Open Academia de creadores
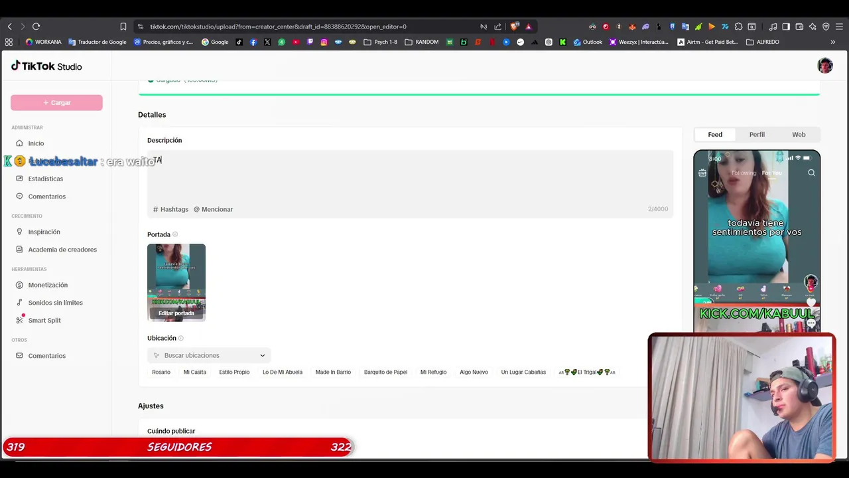The width and height of the screenshot is (849, 478). click(62, 250)
